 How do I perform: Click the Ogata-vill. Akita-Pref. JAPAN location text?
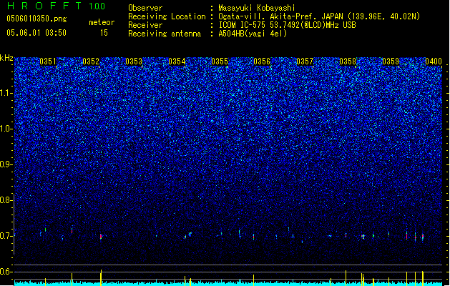(x=319, y=16)
